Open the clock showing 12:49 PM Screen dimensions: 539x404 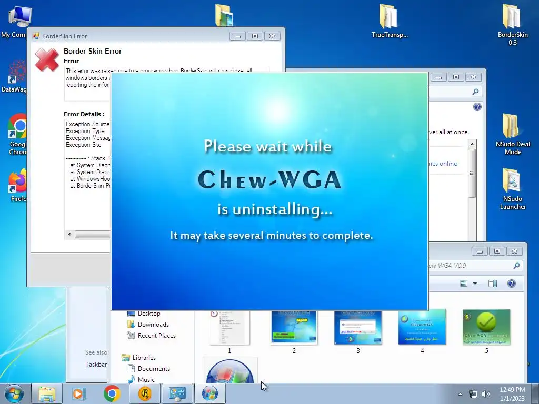coord(512,393)
